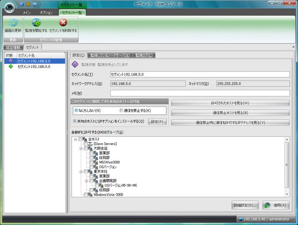The height and width of the screenshot is (225, 298).
Task: Select green status icon for セグメント192.168.0.0
Action: coord(11,66)
